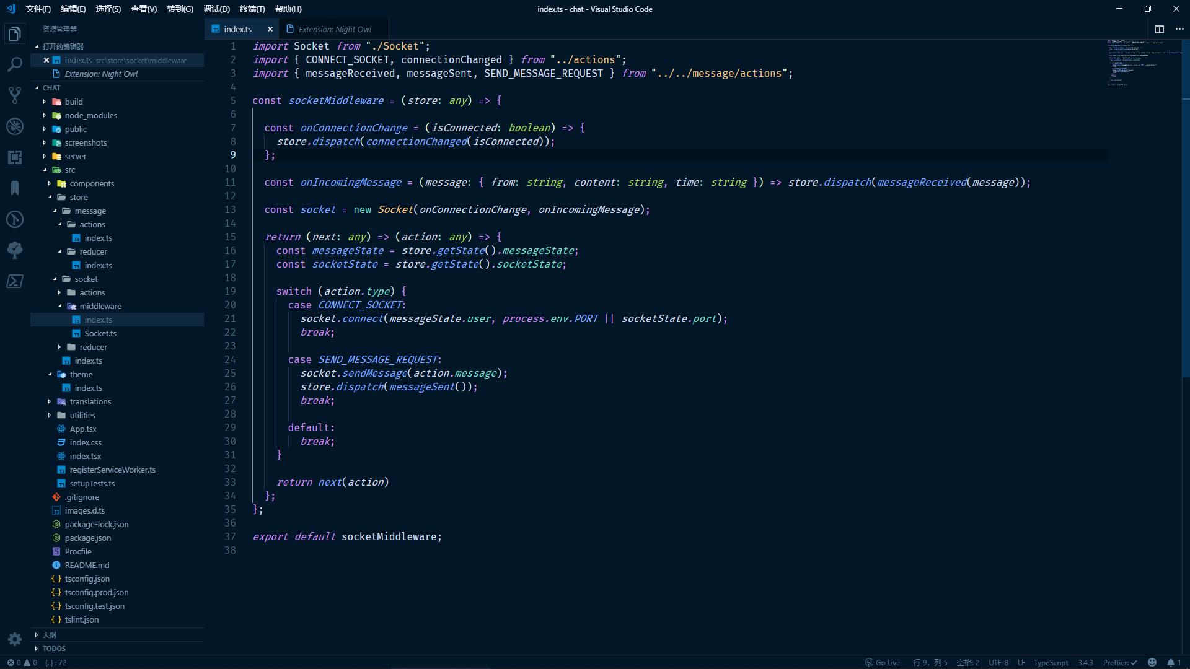Switch to the Extension: Night Owl tab
This screenshot has height=669, width=1190.
coord(334,29)
